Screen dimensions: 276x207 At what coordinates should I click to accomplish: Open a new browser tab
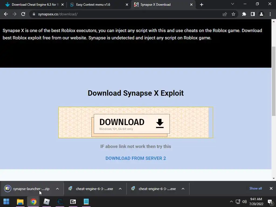point(202,5)
